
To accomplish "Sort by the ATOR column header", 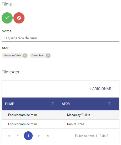I will pos(66,104).
